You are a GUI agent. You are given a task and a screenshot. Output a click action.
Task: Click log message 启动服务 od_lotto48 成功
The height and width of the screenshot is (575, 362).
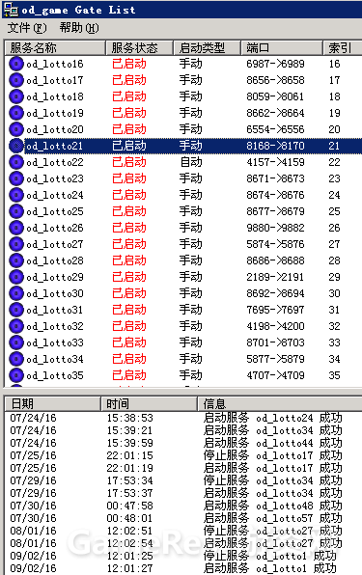pyautogui.click(x=273, y=506)
